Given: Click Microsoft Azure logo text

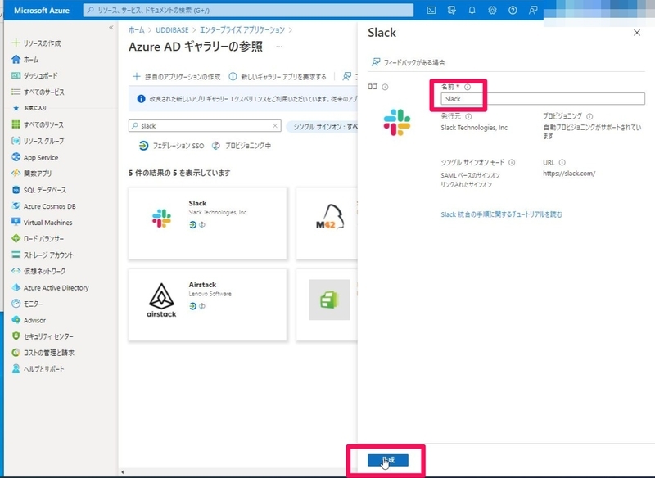Looking at the screenshot, I should [x=42, y=11].
